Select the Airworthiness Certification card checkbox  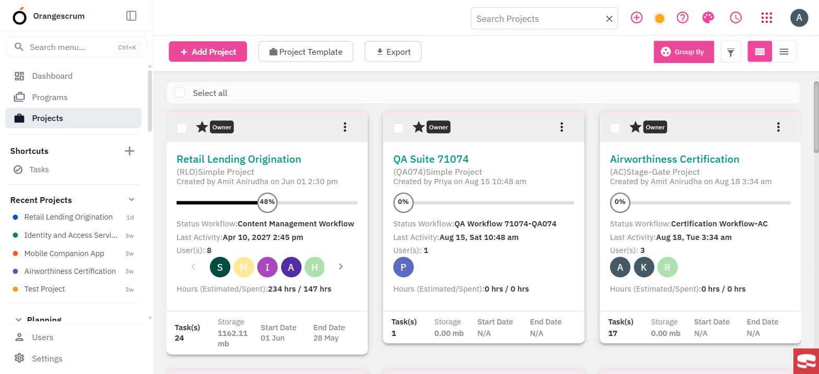[615, 128]
